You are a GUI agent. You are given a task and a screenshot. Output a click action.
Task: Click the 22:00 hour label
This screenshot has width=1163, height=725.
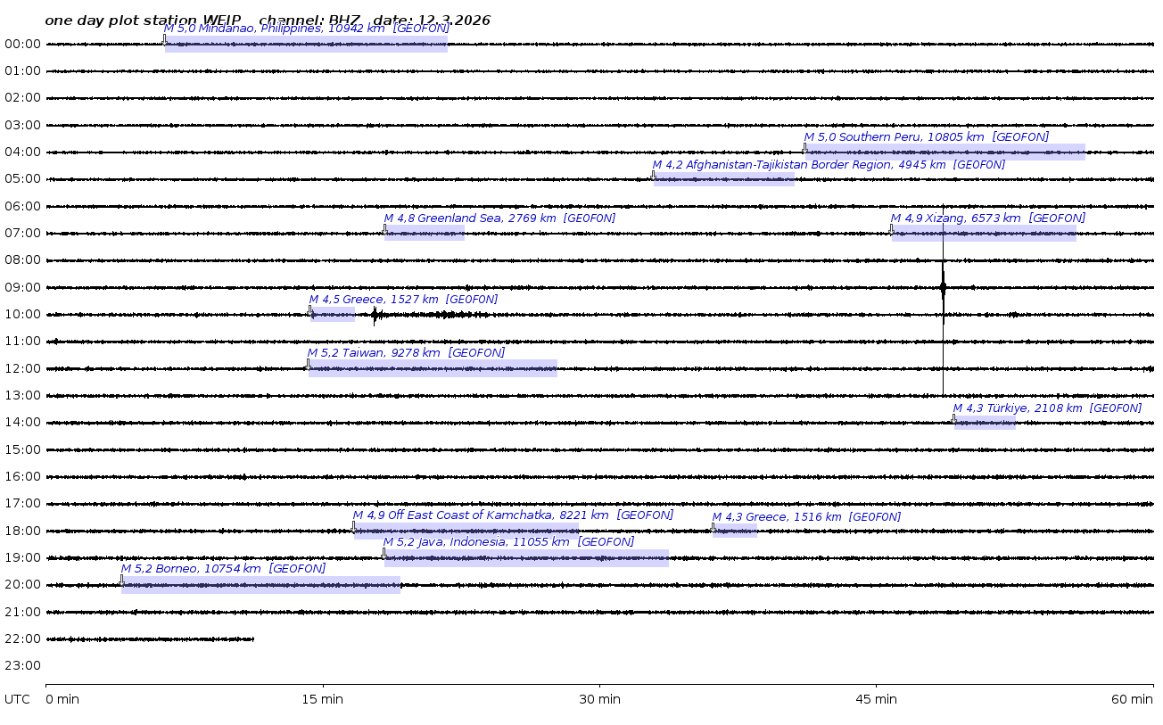[x=22, y=638]
